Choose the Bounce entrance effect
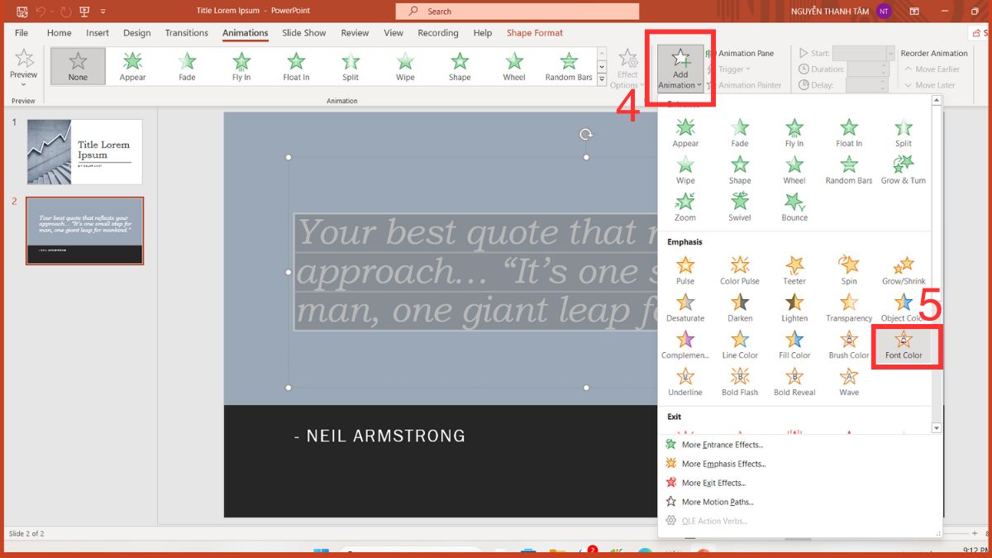The width and height of the screenshot is (992, 558). tap(793, 204)
